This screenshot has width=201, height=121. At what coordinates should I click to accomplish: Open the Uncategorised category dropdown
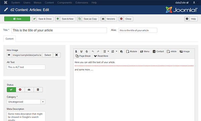click(x=26, y=102)
